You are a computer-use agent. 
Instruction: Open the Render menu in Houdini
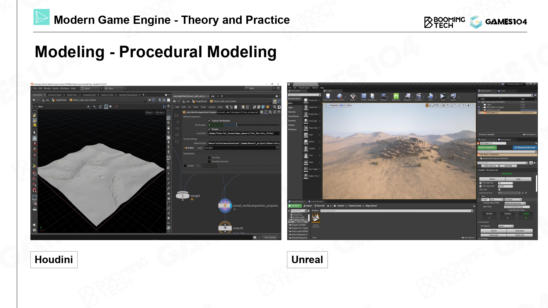pos(47,88)
